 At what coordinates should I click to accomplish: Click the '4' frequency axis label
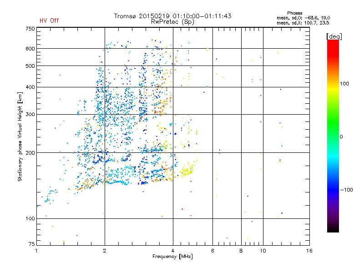click(x=173, y=251)
